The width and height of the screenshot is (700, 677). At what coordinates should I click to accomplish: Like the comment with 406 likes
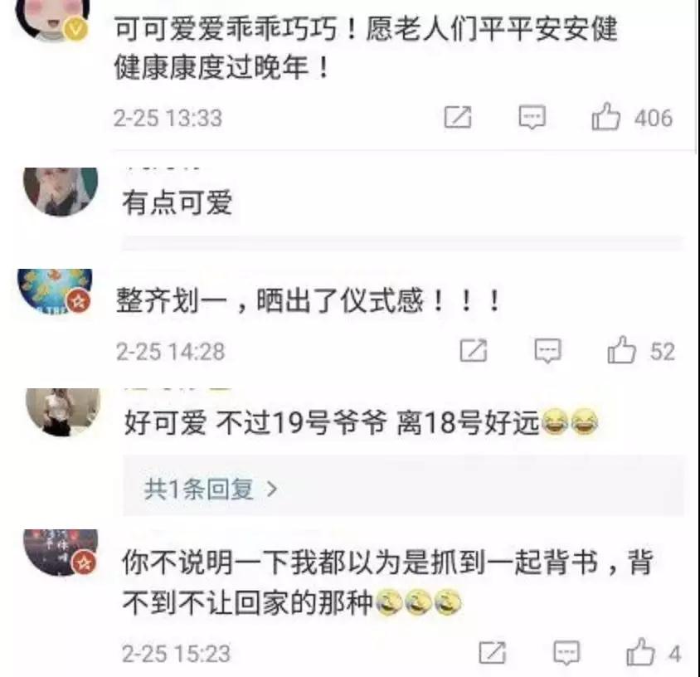click(x=605, y=118)
